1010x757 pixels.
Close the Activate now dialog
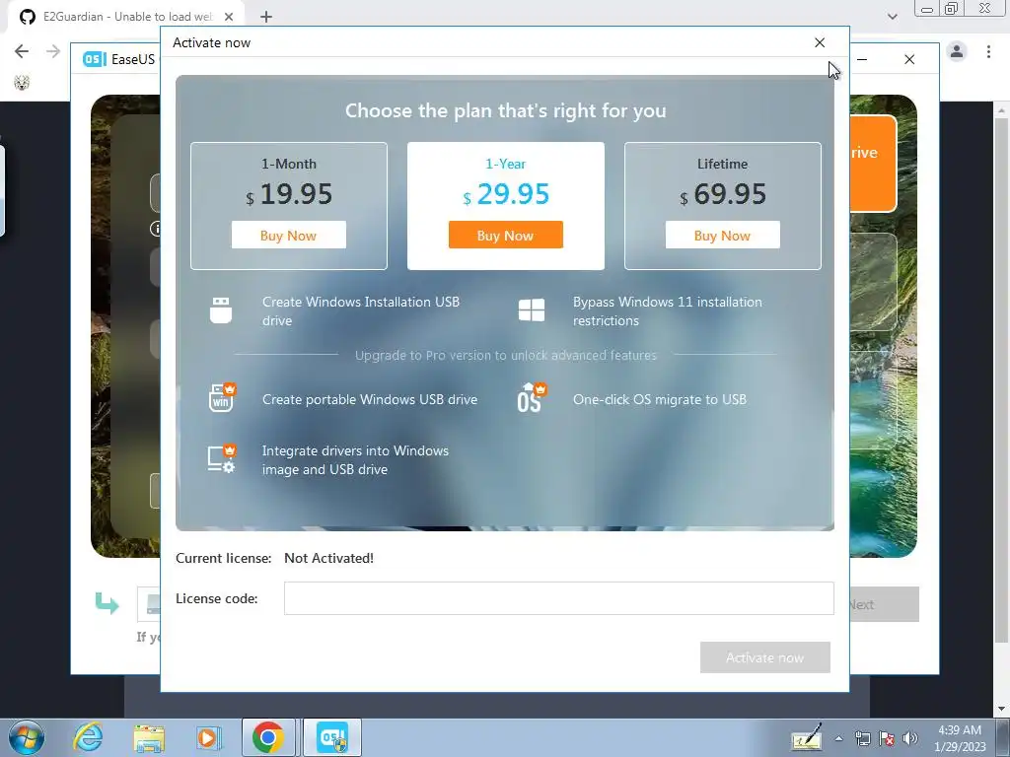[x=820, y=42]
